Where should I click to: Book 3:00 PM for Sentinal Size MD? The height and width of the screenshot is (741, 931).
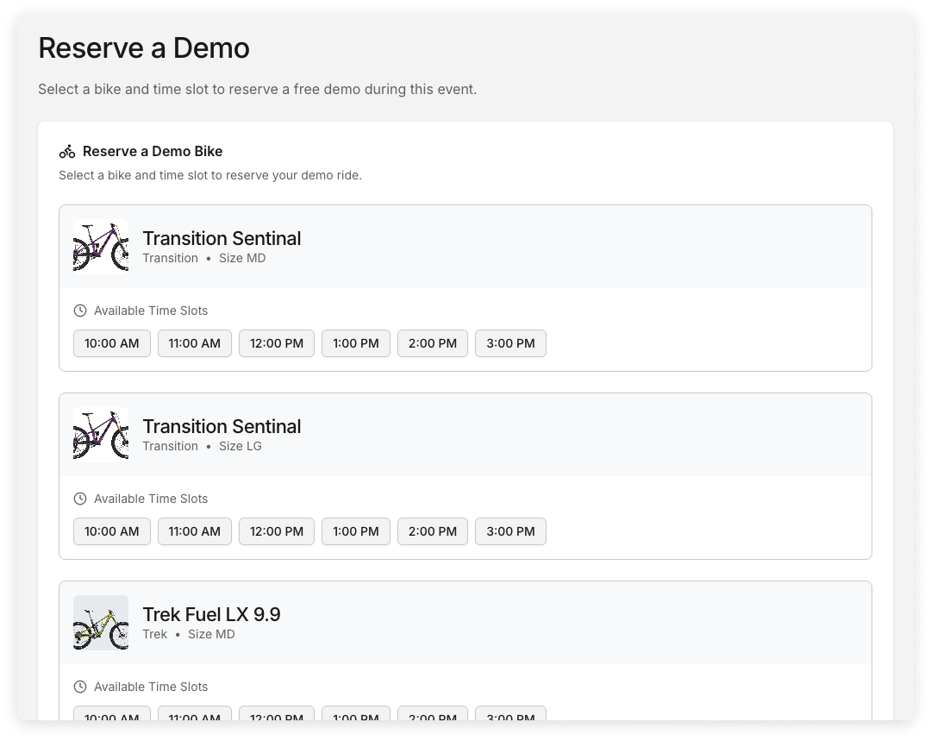pos(510,343)
